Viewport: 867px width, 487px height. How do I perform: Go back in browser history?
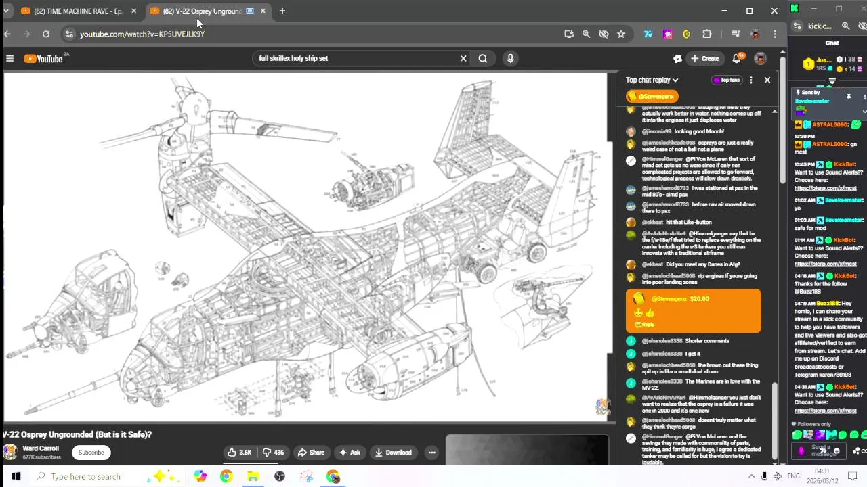7,34
